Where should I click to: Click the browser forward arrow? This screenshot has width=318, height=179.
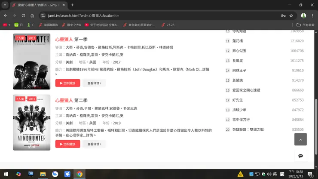pyautogui.click(x=15, y=15)
